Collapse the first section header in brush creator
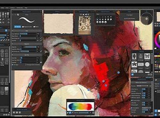This screenshot has height=118, width=160. pos(27,31)
